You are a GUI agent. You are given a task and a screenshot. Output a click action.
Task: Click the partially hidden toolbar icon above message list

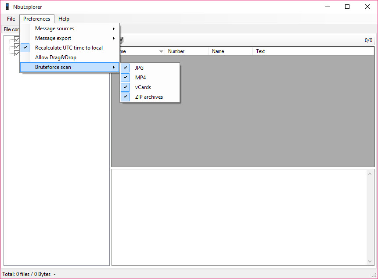pyautogui.click(x=122, y=40)
